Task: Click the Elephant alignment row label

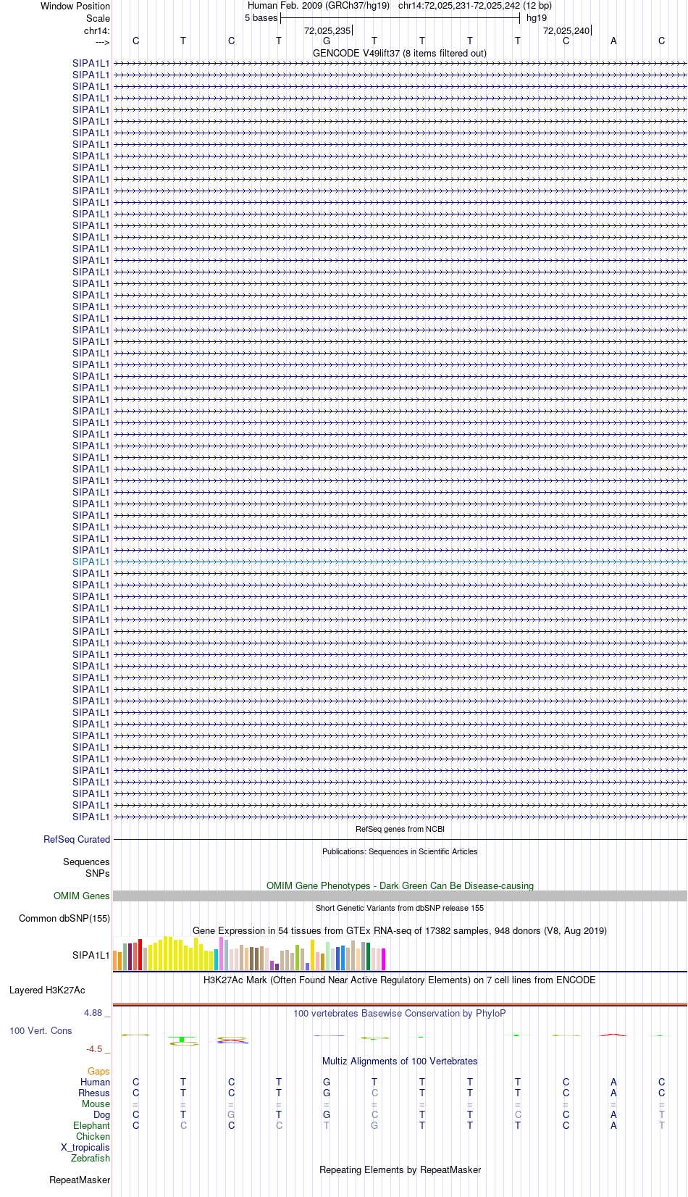Action: tap(91, 1126)
